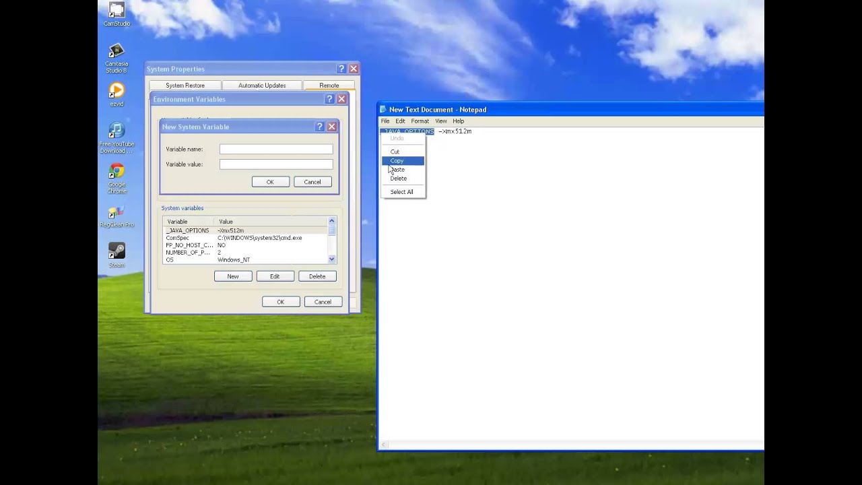Open the RegClean Pro desktop icon
The width and height of the screenshot is (862, 485).
pos(117,217)
